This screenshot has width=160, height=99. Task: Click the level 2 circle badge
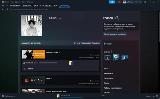point(117,18)
